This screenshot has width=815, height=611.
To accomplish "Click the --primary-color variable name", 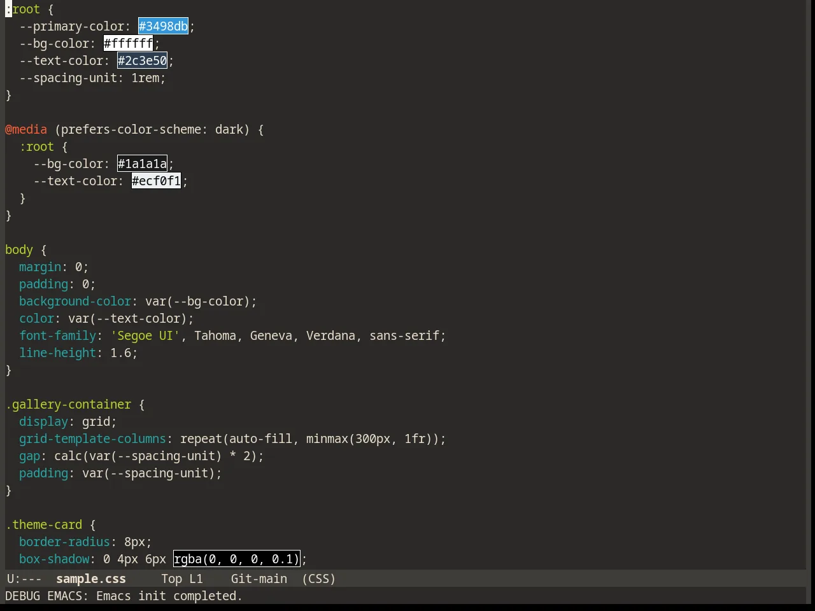I will coord(71,26).
